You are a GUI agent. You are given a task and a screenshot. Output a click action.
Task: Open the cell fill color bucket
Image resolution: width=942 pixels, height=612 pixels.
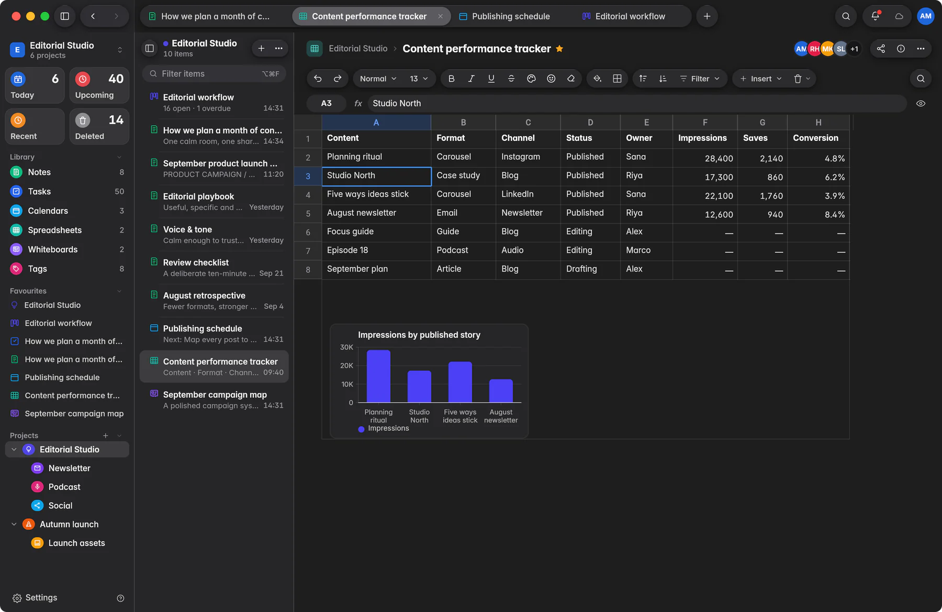click(597, 79)
